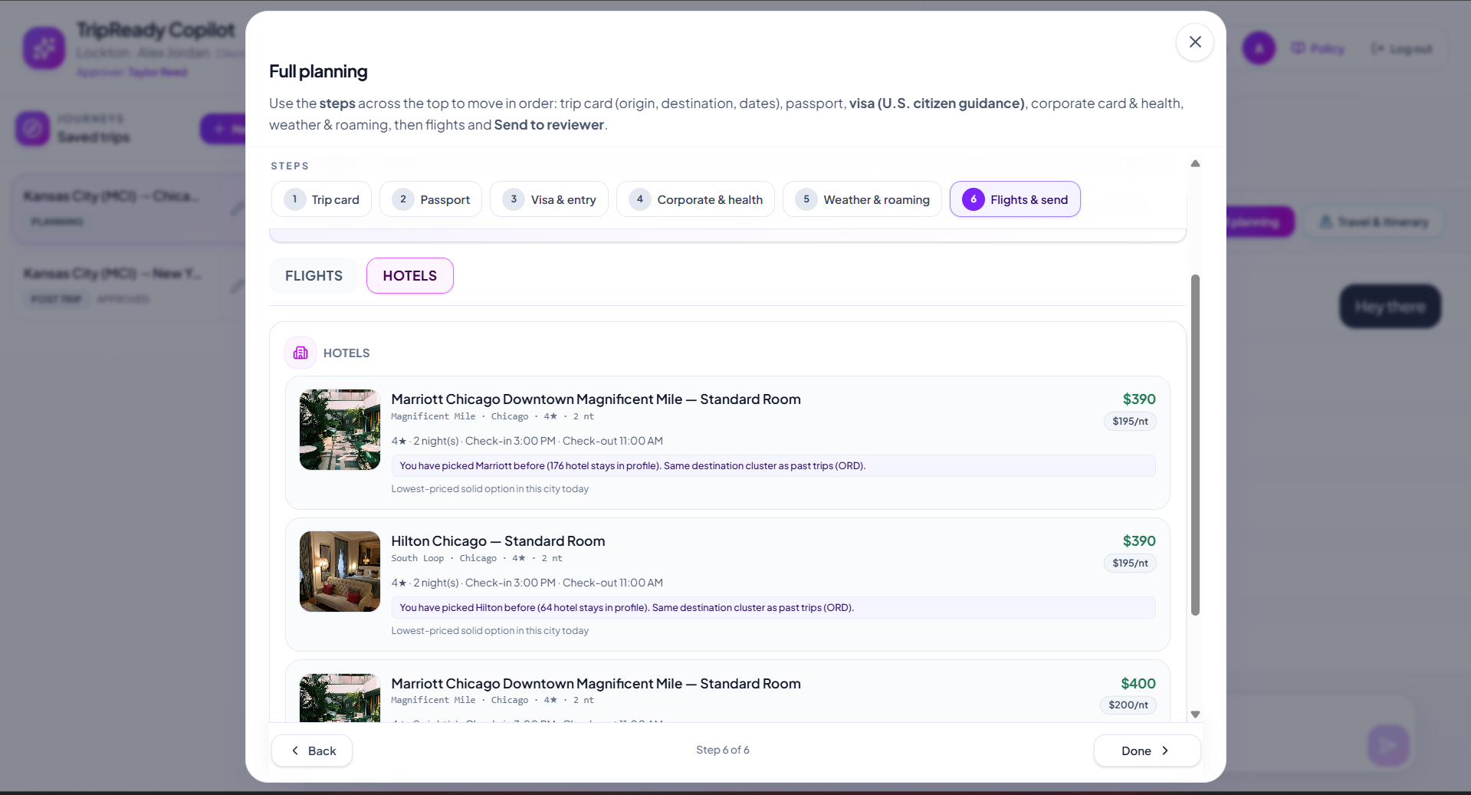Screen dimensions: 1471x795
Task: Click the 'Step 6 of 6' indicator
Action: click(x=723, y=750)
